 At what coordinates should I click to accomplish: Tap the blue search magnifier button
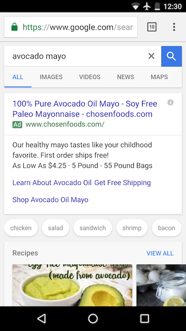[x=172, y=56]
